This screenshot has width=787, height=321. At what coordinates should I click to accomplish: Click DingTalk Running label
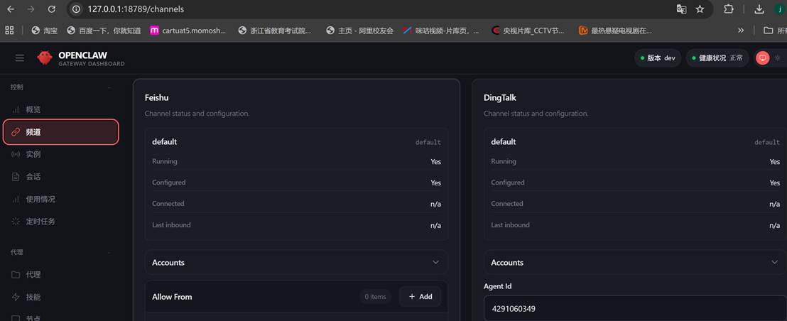tap(504, 161)
